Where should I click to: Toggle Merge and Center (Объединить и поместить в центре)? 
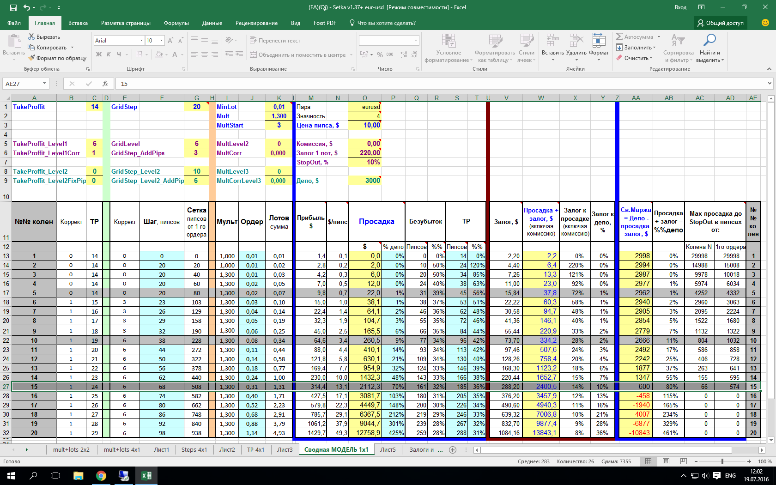point(297,55)
